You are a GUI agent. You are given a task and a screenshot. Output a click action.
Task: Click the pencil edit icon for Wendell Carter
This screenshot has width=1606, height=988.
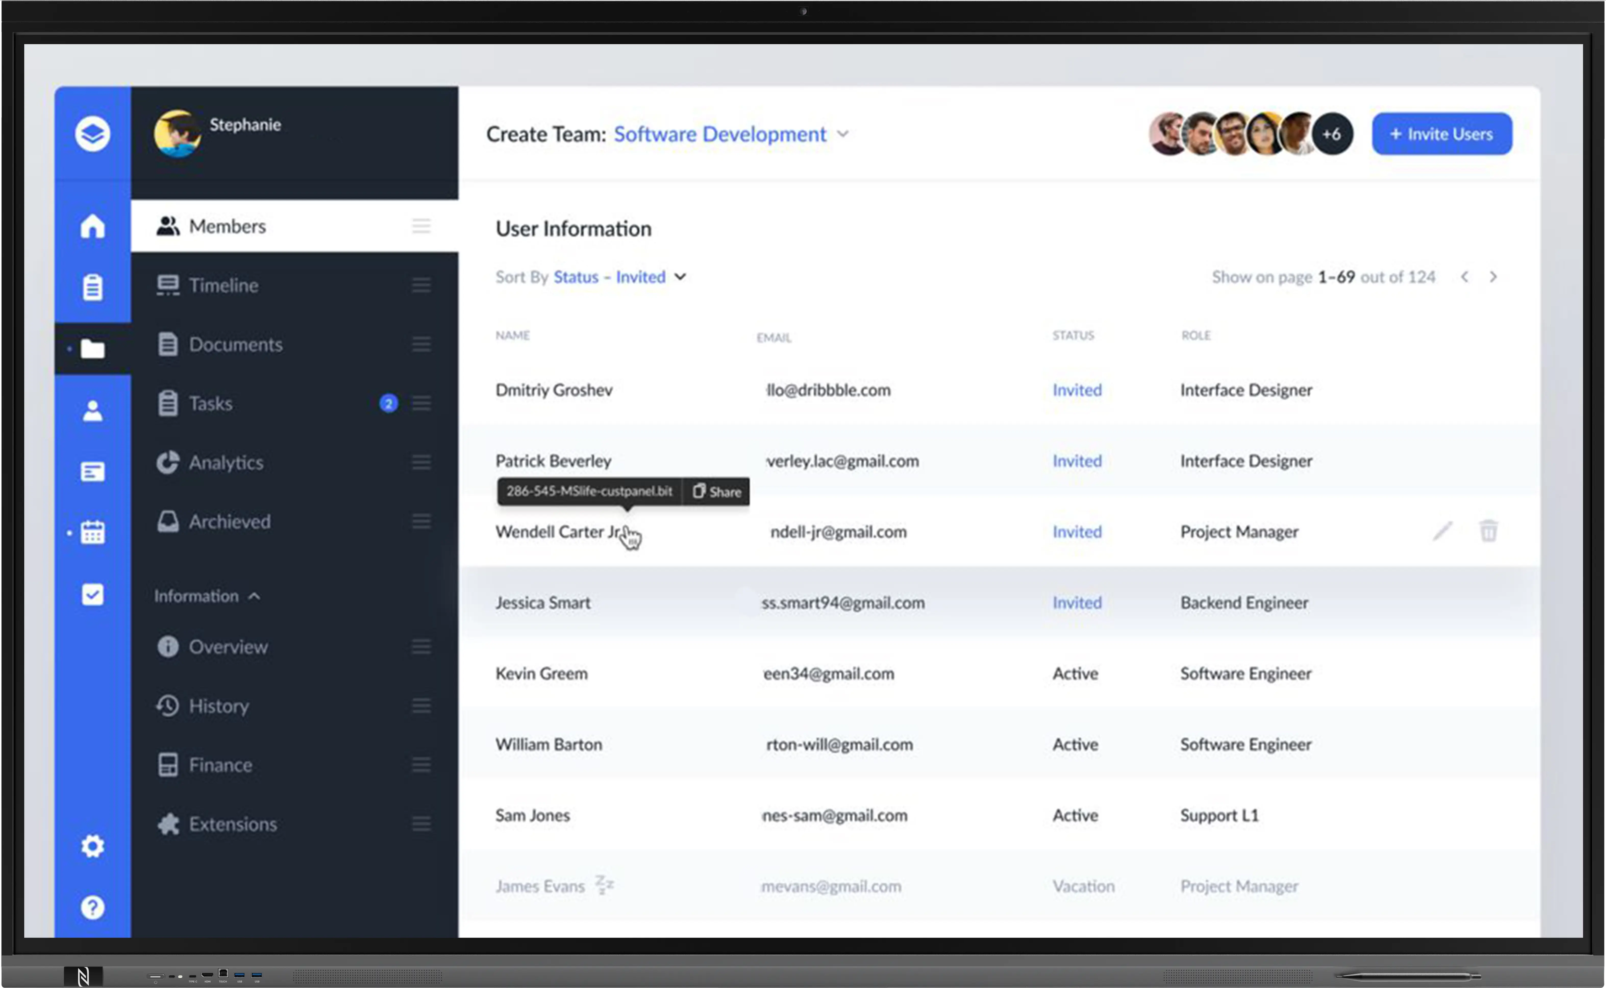point(1442,531)
